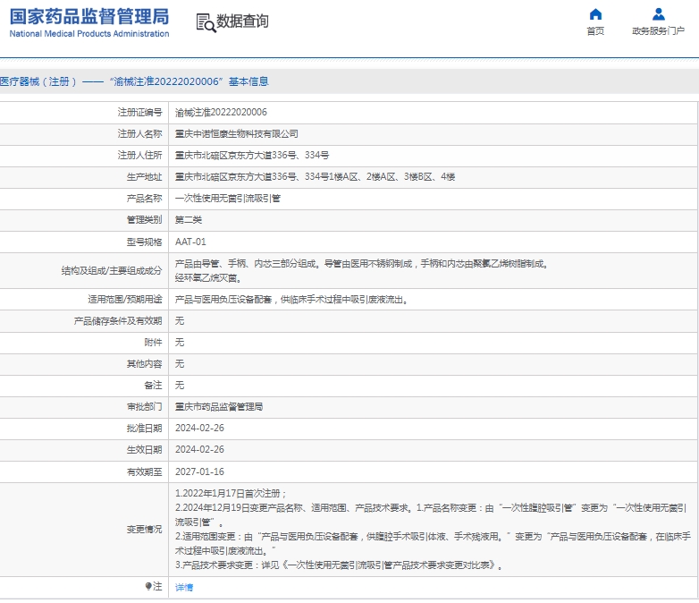Click the 3.产品技术要求变更 line
The width and height of the screenshot is (699, 603).
(339, 565)
